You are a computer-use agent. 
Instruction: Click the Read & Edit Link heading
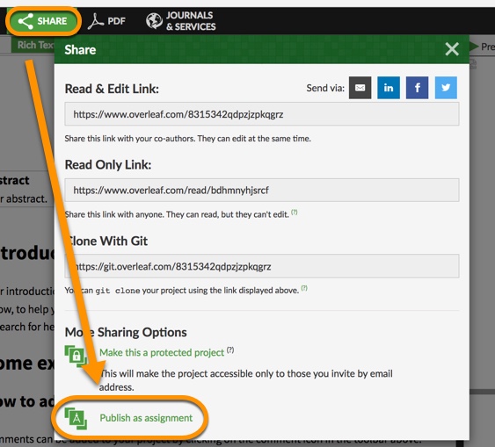(x=112, y=89)
